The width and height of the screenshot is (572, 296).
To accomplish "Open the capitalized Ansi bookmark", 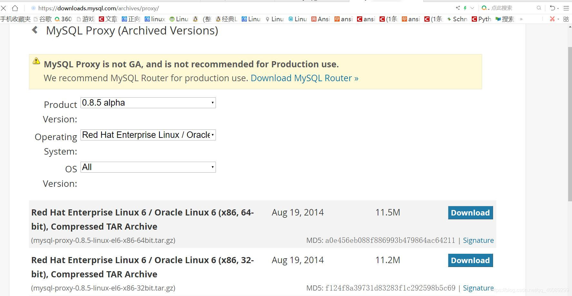I will tap(320, 19).
